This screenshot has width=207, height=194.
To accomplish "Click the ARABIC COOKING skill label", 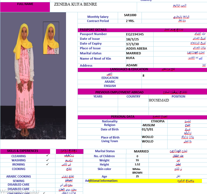I will (18, 176).
